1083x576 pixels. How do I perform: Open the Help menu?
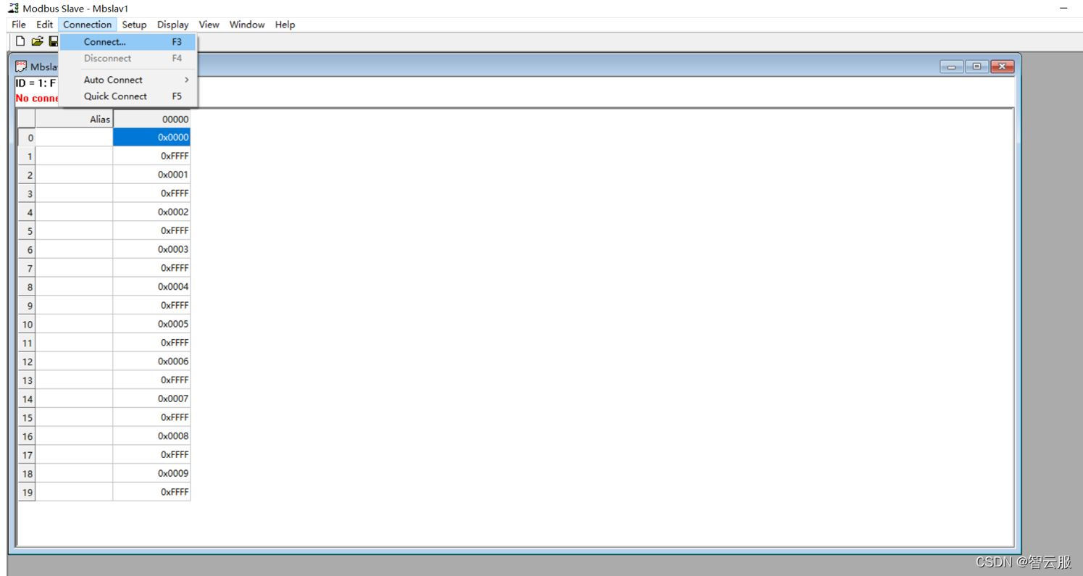tap(285, 25)
